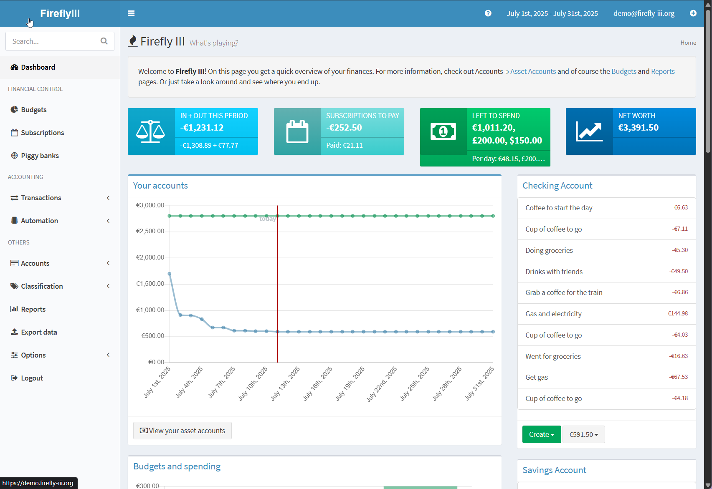Open Reports using the bar-chart icon
Screen dimensions: 712x489
[15, 309]
